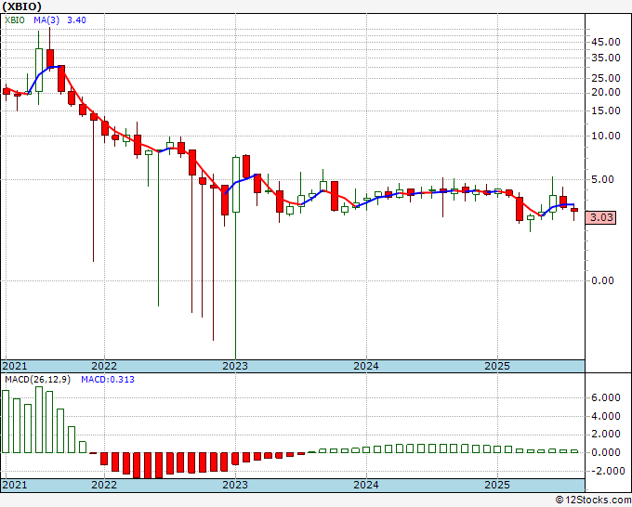Image resolution: width=632 pixels, height=507 pixels.
Task: Click 2025 on the MACD timeline
Action: pos(497,485)
